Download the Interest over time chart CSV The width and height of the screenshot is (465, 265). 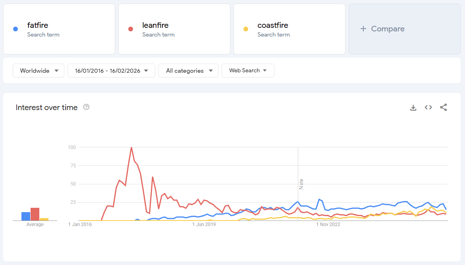[413, 108]
